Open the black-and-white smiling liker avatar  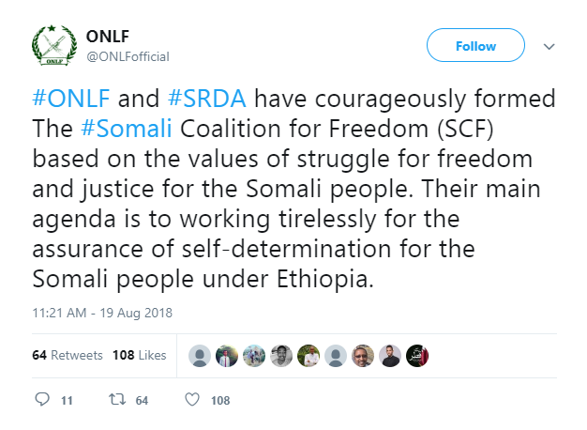[281, 356]
